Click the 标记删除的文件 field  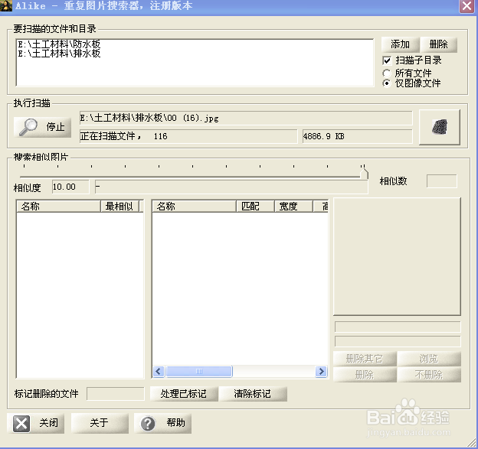pos(116,394)
